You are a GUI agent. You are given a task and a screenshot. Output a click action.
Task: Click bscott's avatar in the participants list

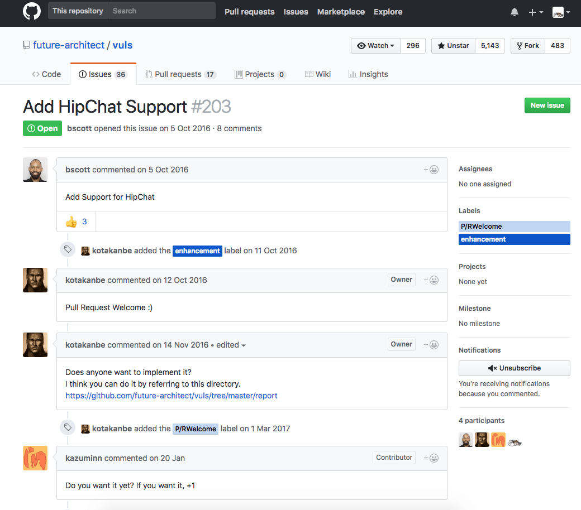(466, 440)
